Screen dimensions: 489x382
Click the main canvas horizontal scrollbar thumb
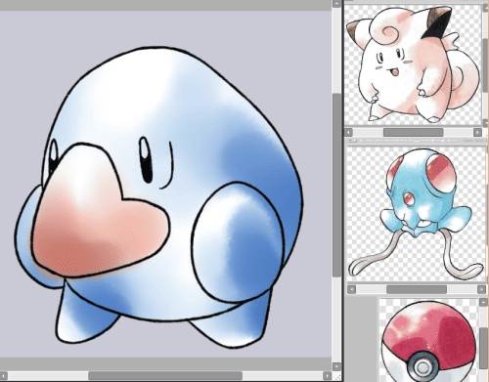[x=165, y=376]
